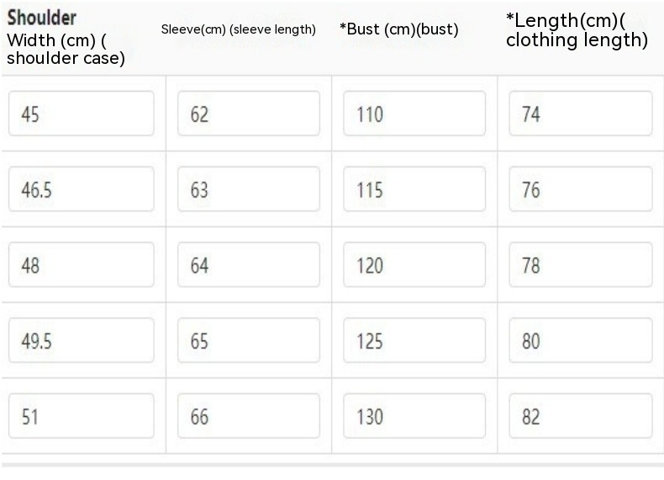Click the shoulder width input containing 48
Screen dimensions: 664x480
[x=82, y=265]
